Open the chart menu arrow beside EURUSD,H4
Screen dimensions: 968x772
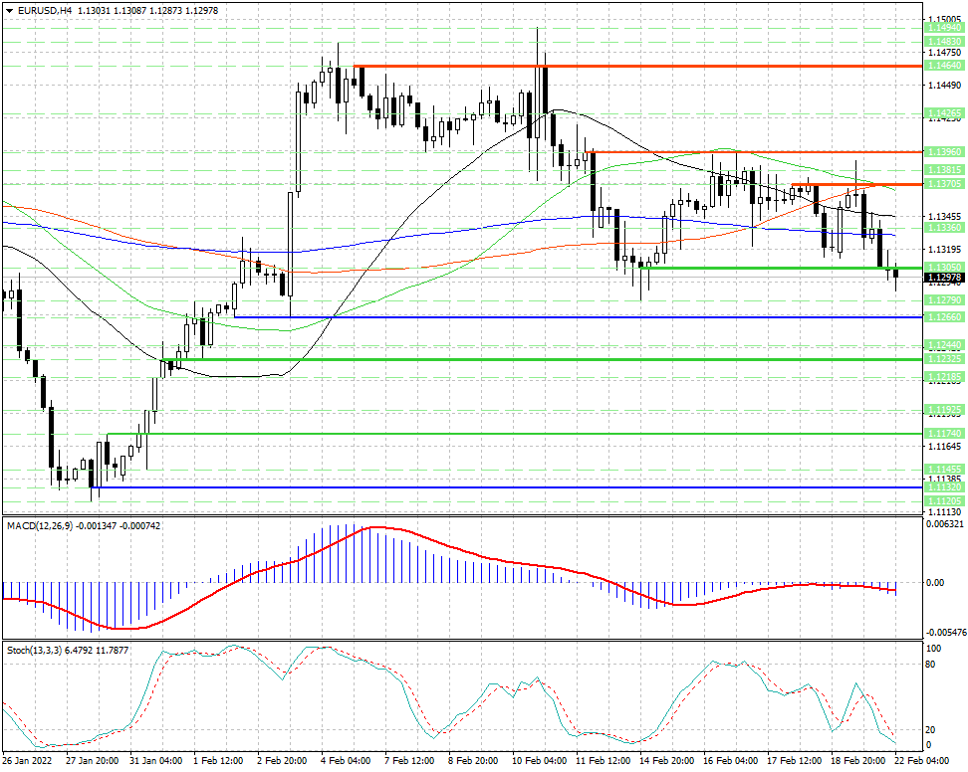pyautogui.click(x=9, y=11)
